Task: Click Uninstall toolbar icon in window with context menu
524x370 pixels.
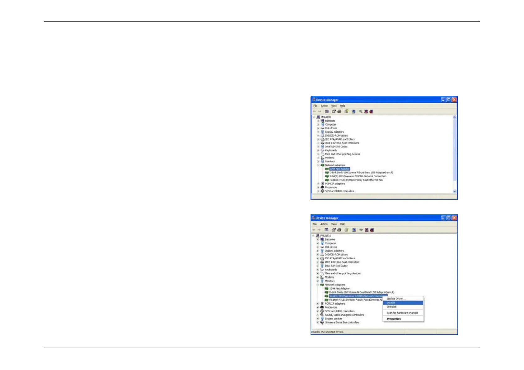Action: pyautogui.click(x=367, y=230)
